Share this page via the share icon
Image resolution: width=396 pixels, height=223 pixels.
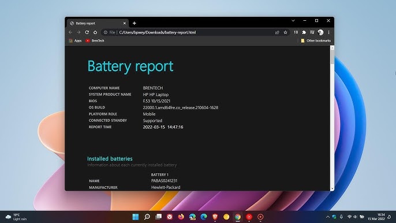point(277,32)
